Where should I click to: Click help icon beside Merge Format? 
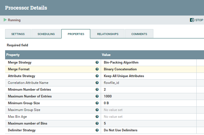tap(97, 69)
